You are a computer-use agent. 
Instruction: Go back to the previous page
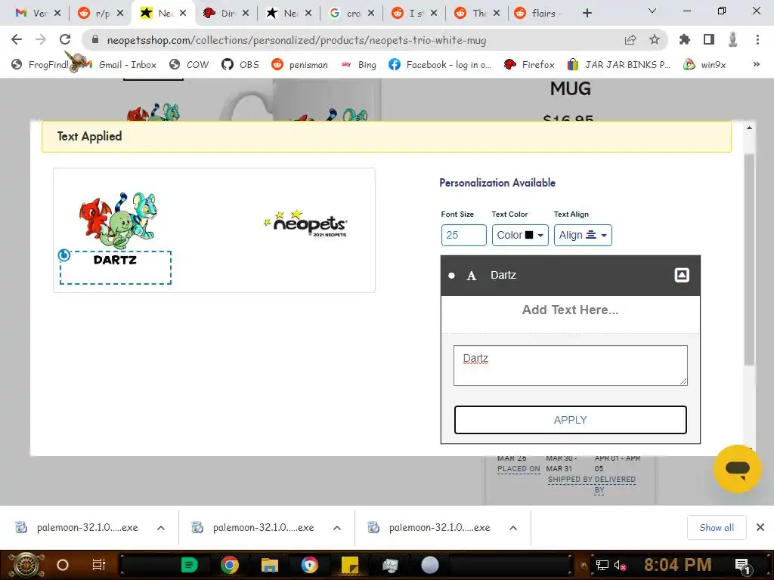point(17,39)
